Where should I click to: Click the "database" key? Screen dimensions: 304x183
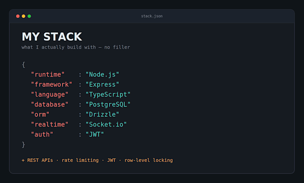(x=50, y=104)
